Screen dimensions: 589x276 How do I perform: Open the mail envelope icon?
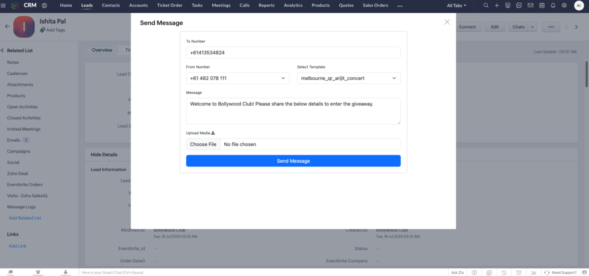coord(530,5)
